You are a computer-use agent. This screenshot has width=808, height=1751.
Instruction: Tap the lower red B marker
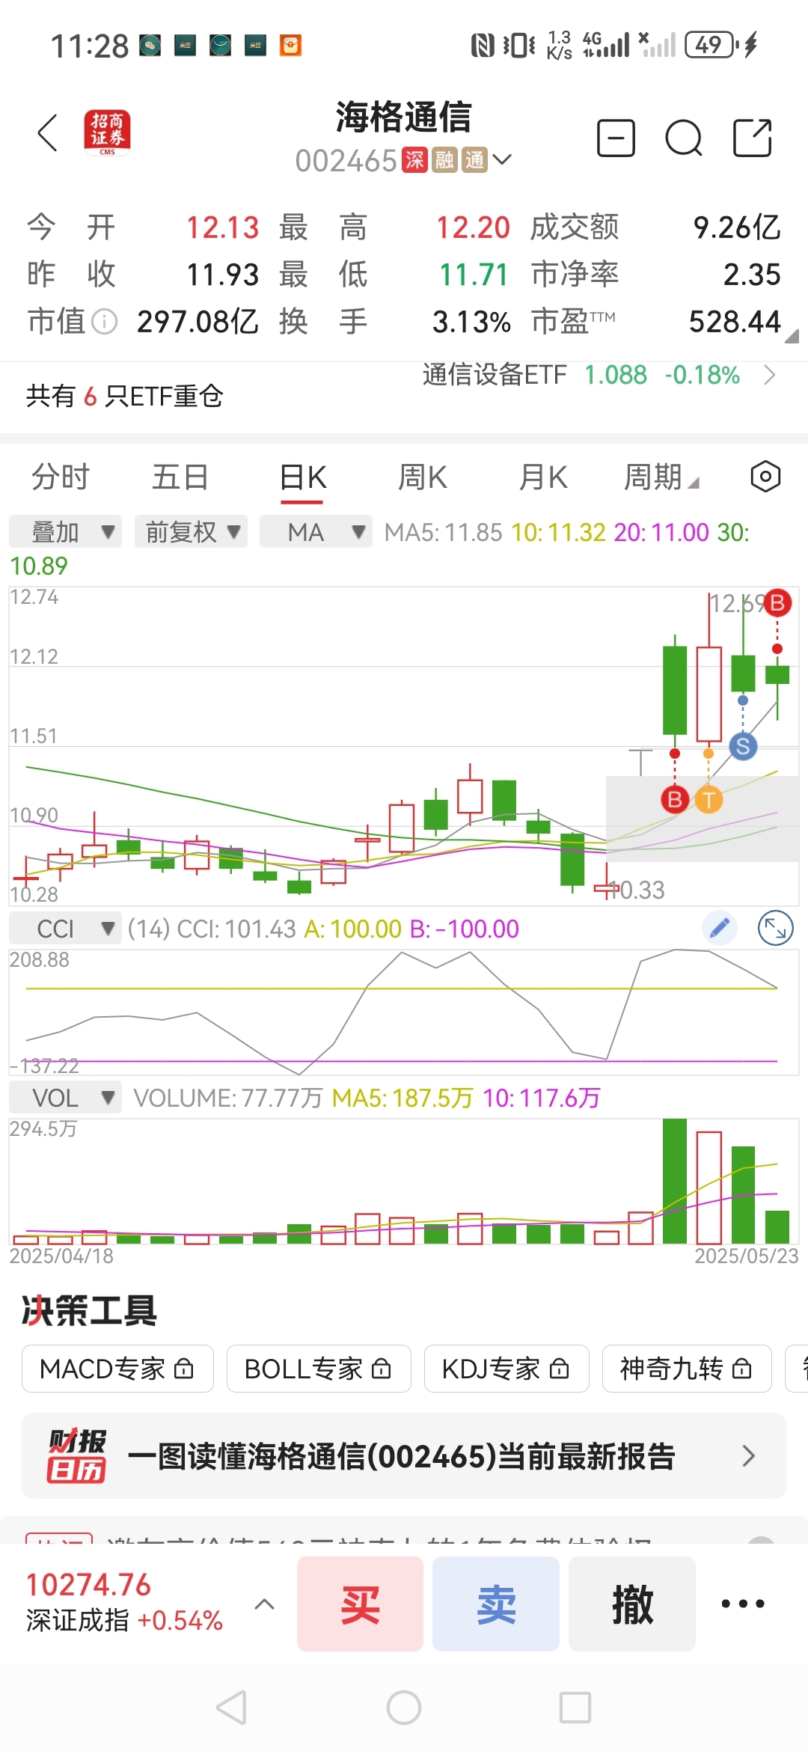(675, 800)
